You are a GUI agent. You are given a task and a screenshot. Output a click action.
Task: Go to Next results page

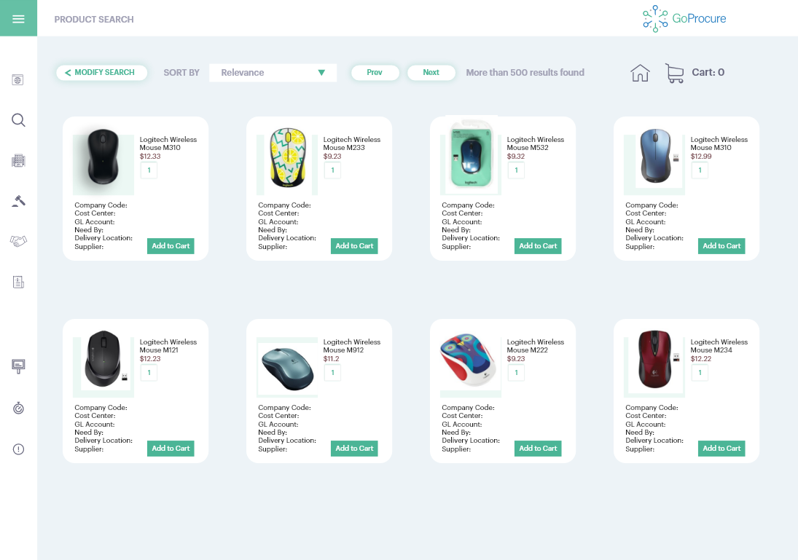[x=431, y=73]
